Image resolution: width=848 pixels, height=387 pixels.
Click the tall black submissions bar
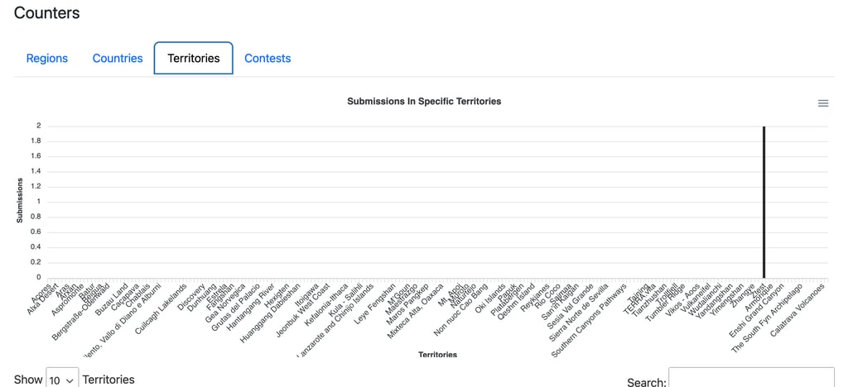click(764, 203)
